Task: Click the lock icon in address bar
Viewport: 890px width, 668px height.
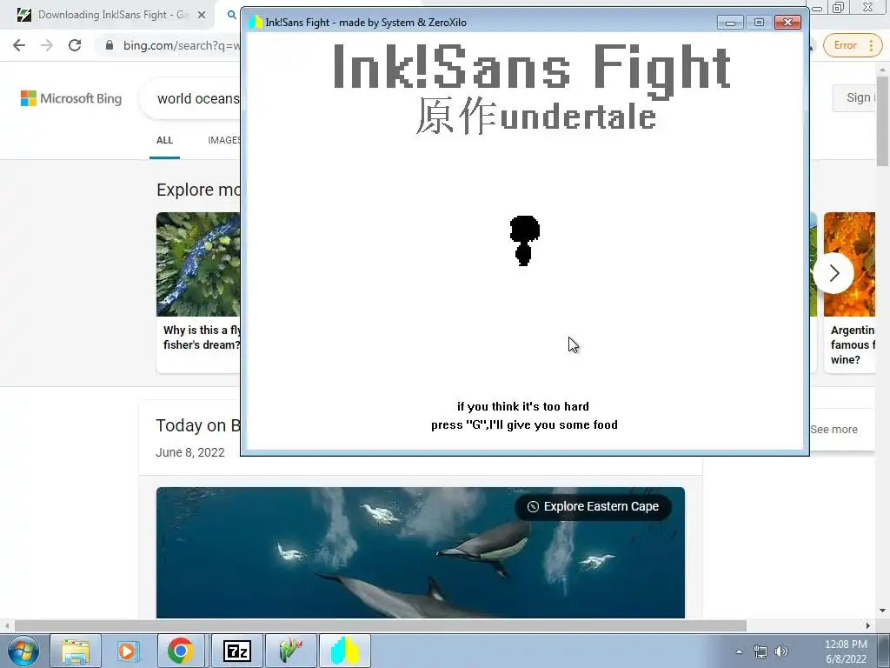Action: click(109, 45)
